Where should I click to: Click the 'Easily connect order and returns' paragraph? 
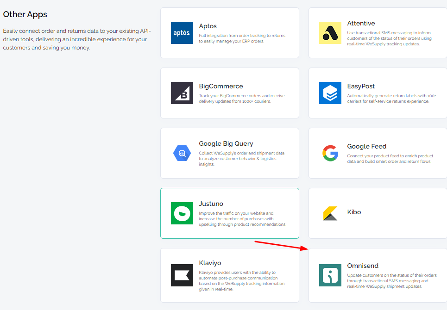point(77,39)
